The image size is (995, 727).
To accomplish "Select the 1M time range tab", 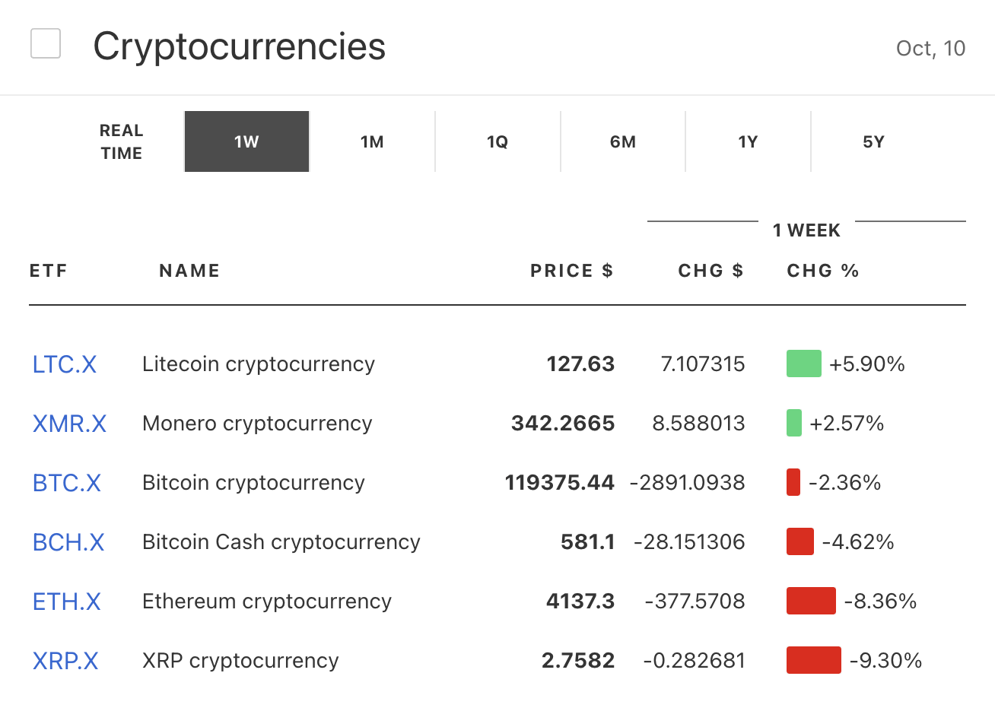I will pos(372,142).
